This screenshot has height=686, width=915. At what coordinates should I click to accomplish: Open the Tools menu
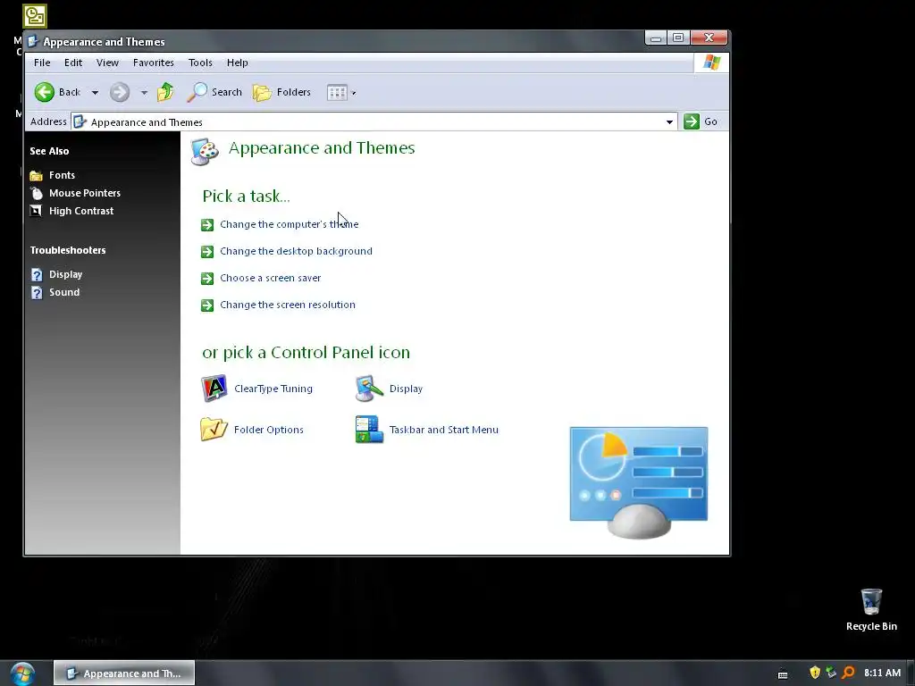tap(200, 63)
